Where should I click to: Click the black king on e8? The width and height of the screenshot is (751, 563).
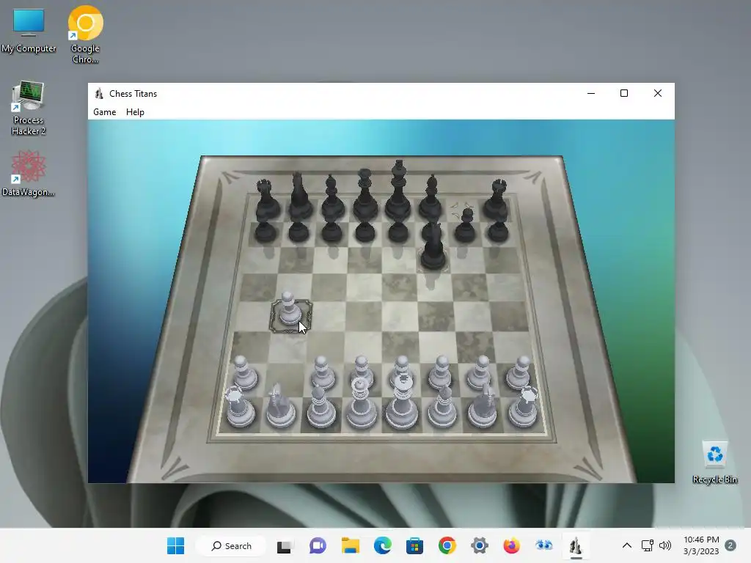pos(398,191)
